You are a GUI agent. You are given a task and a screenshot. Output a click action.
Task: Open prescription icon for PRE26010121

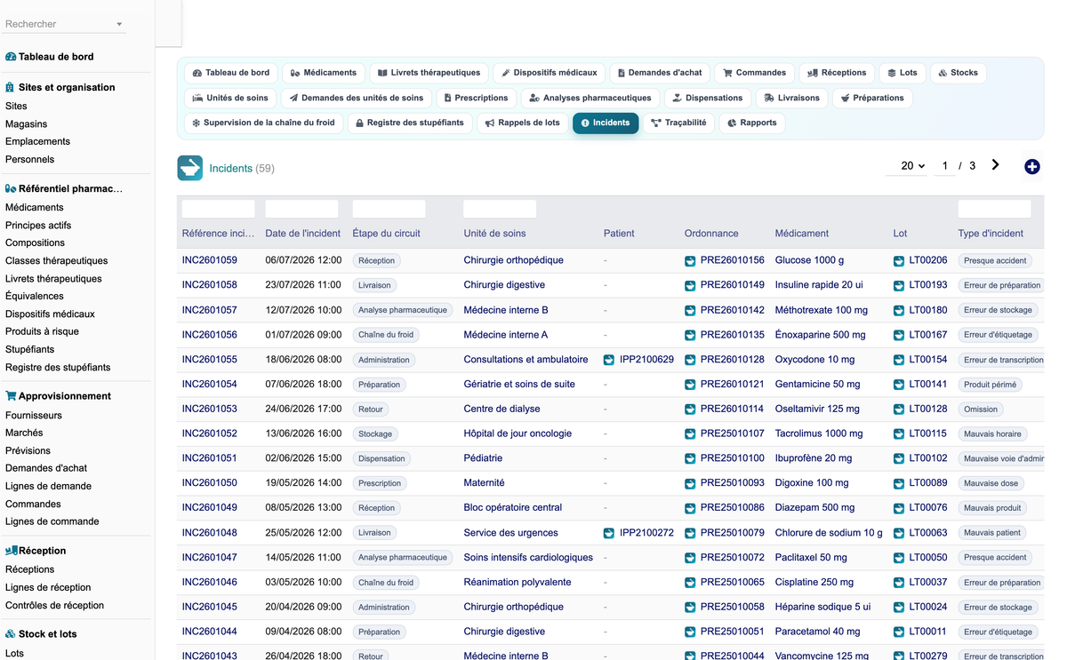coord(690,385)
